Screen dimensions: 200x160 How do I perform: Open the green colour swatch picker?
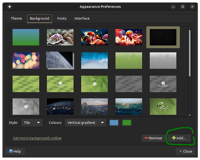[x=127, y=123]
